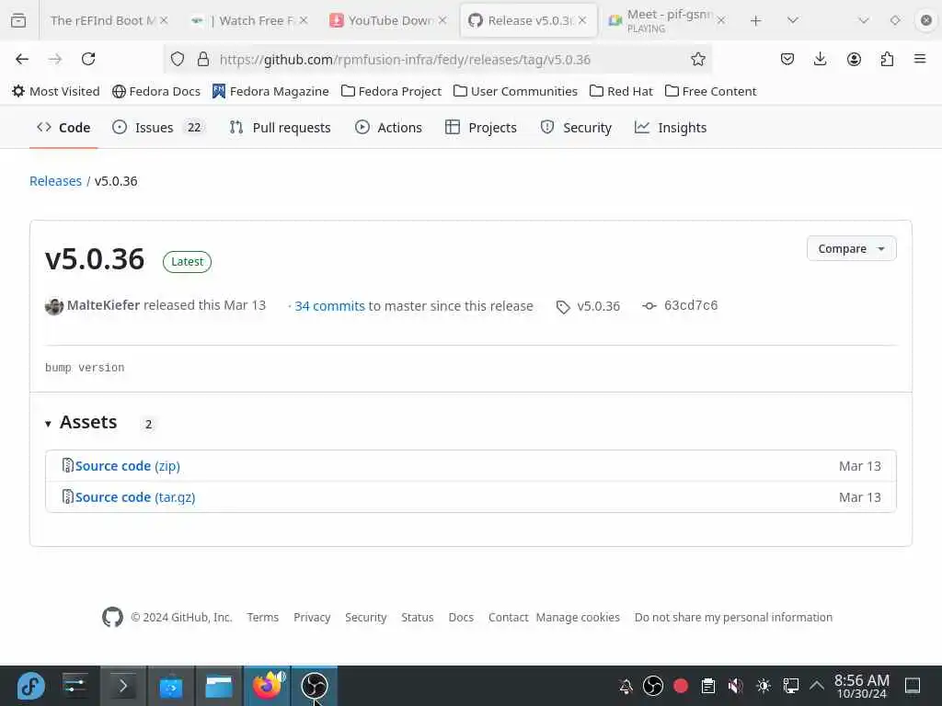Open the extensions puzzle icon
Screen dimensions: 942x706
click(x=887, y=59)
